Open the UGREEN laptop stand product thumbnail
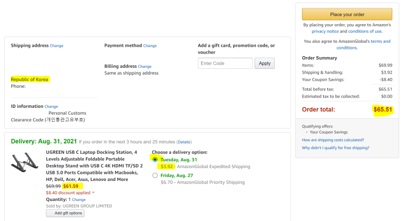Screen dimensions: 402x221 (x=25, y=162)
